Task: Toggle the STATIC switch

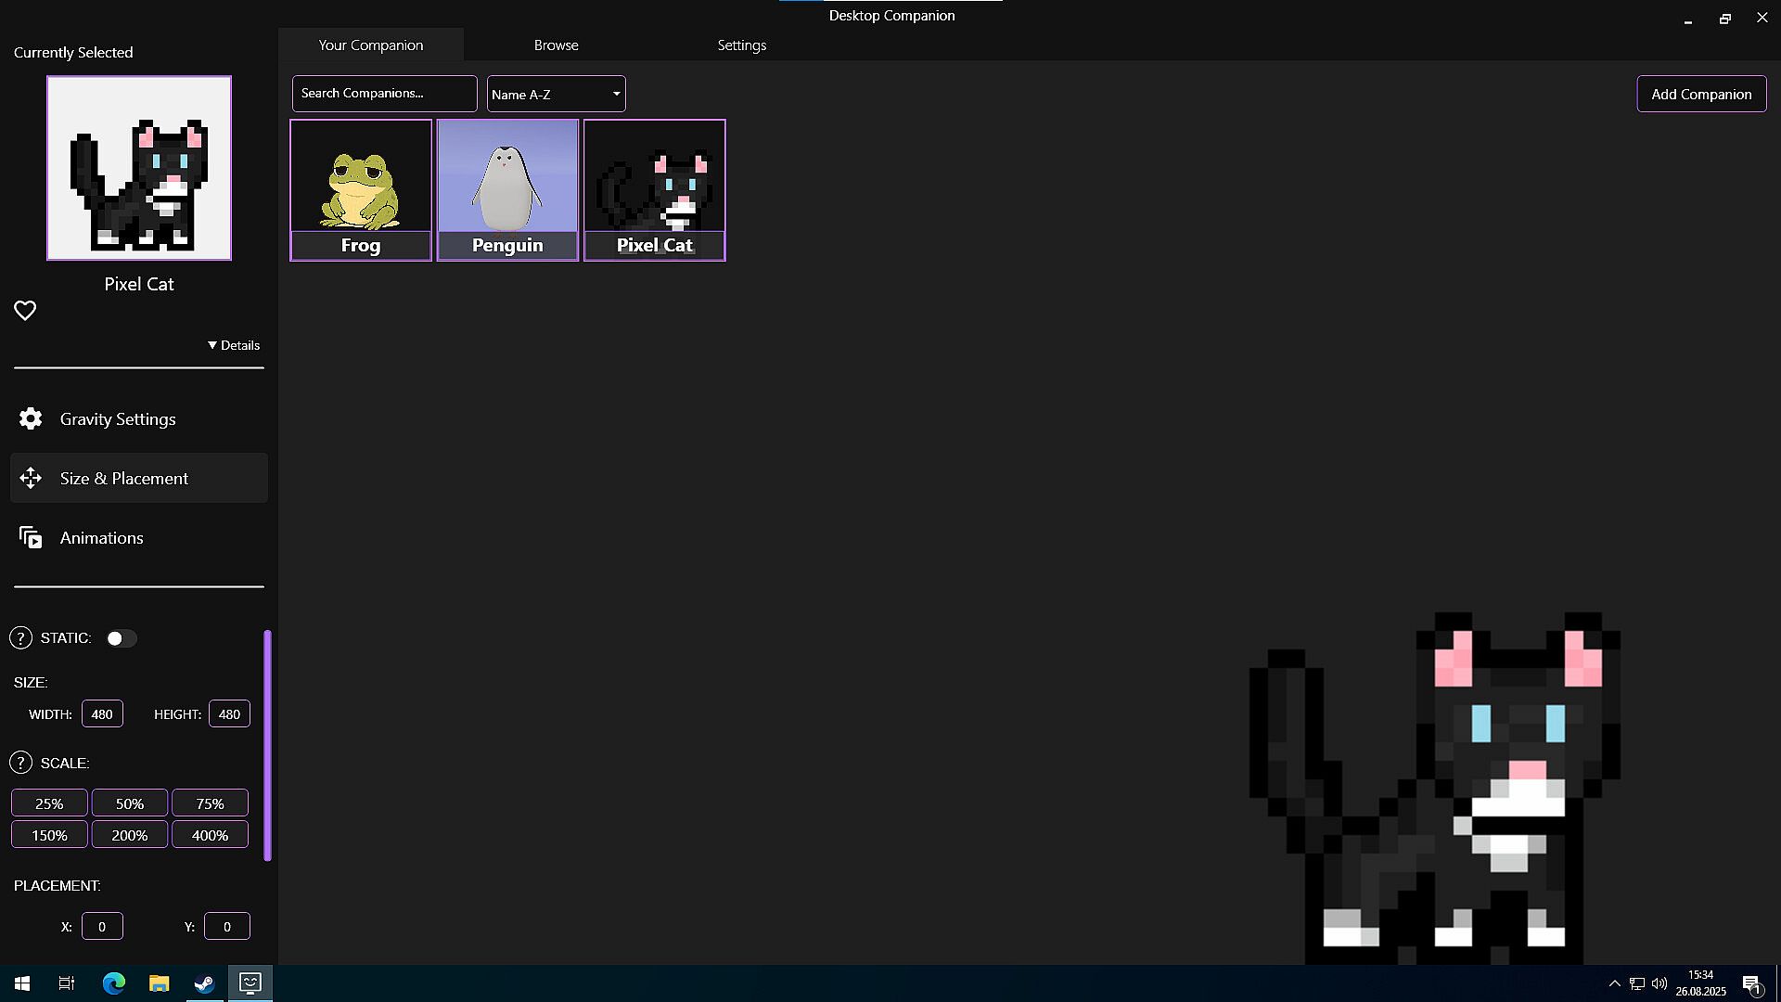Action: pos(121,638)
